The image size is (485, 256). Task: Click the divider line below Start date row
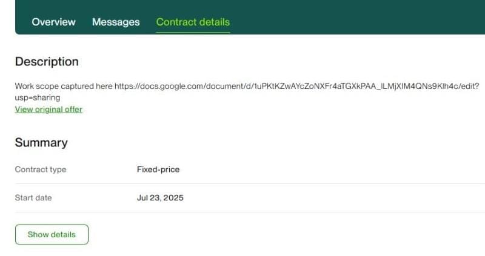tap(242, 212)
